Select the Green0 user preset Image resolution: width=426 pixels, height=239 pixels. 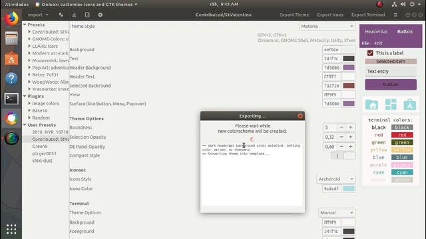pos(40,146)
